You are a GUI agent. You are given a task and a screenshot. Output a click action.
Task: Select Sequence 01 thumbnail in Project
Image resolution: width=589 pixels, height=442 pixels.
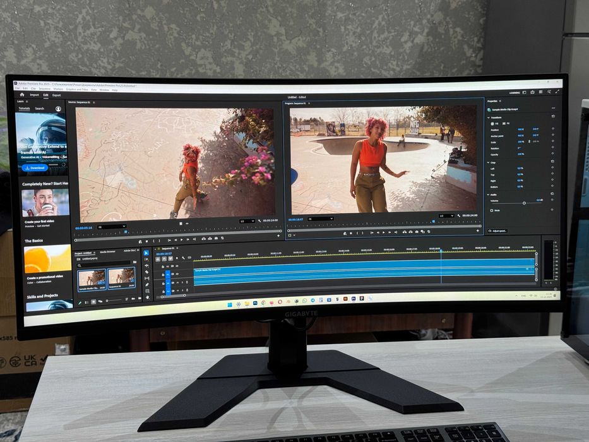pos(121,278)
